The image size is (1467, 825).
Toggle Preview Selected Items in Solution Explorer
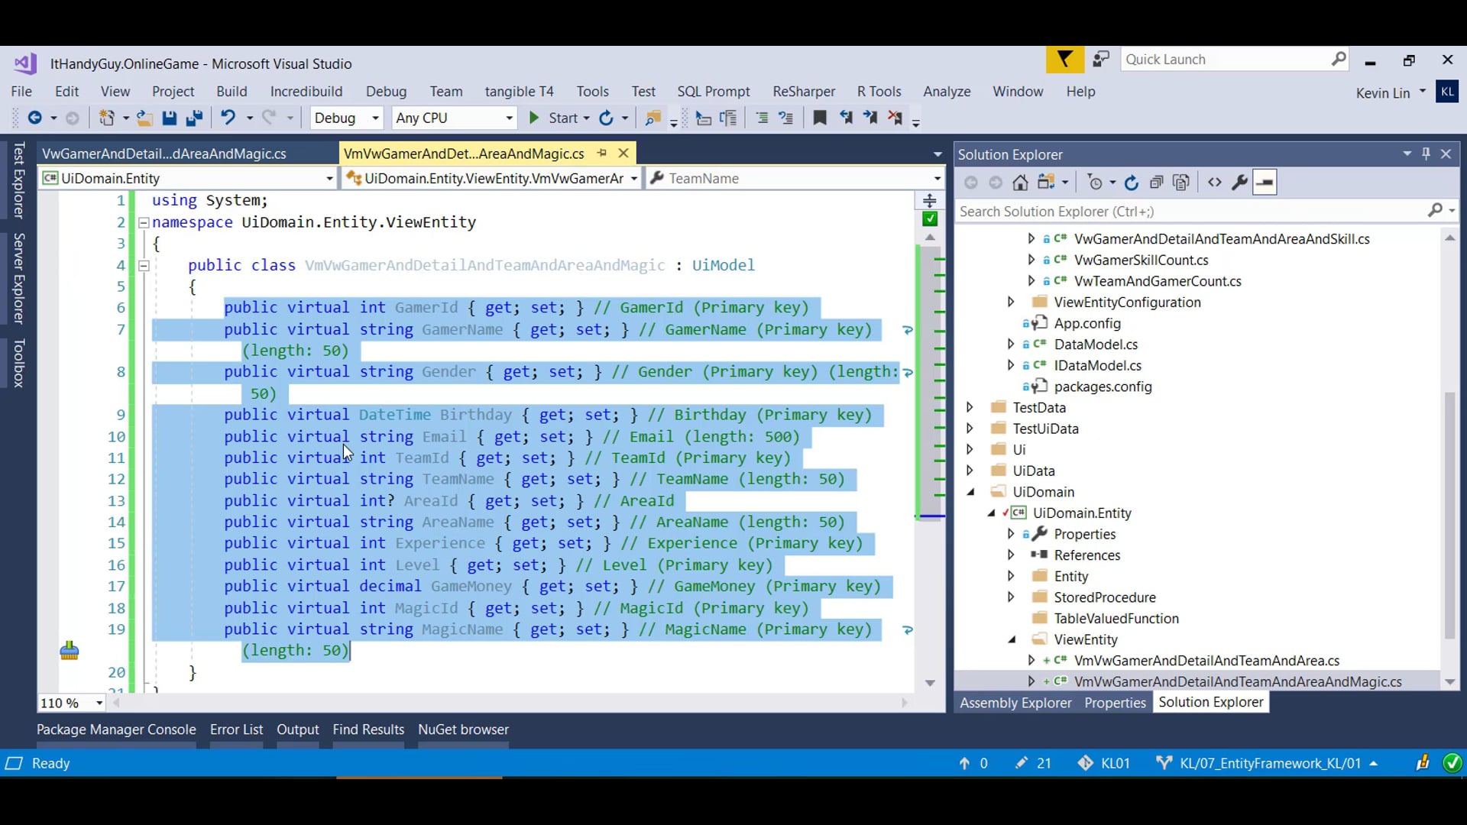pyautogui.click(x=1265, y=183)
